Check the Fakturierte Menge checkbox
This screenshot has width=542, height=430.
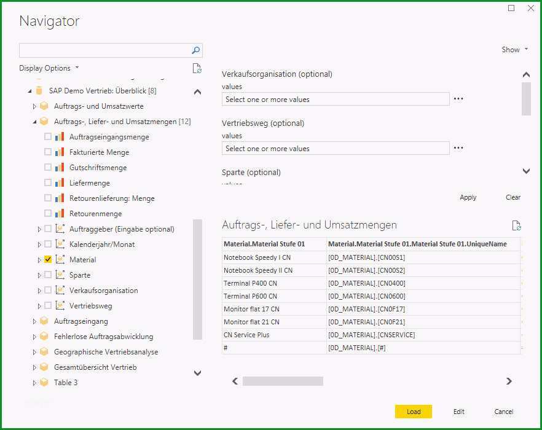[x=48, y=152]
